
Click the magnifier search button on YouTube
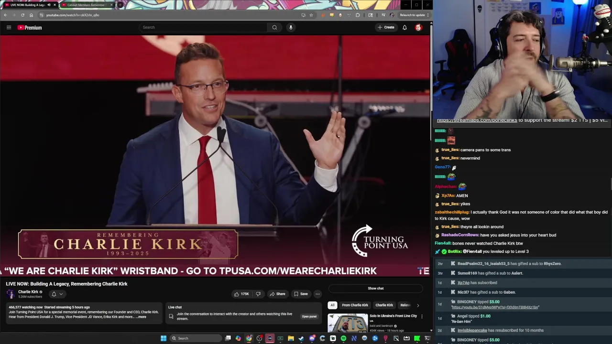(274, 27)
